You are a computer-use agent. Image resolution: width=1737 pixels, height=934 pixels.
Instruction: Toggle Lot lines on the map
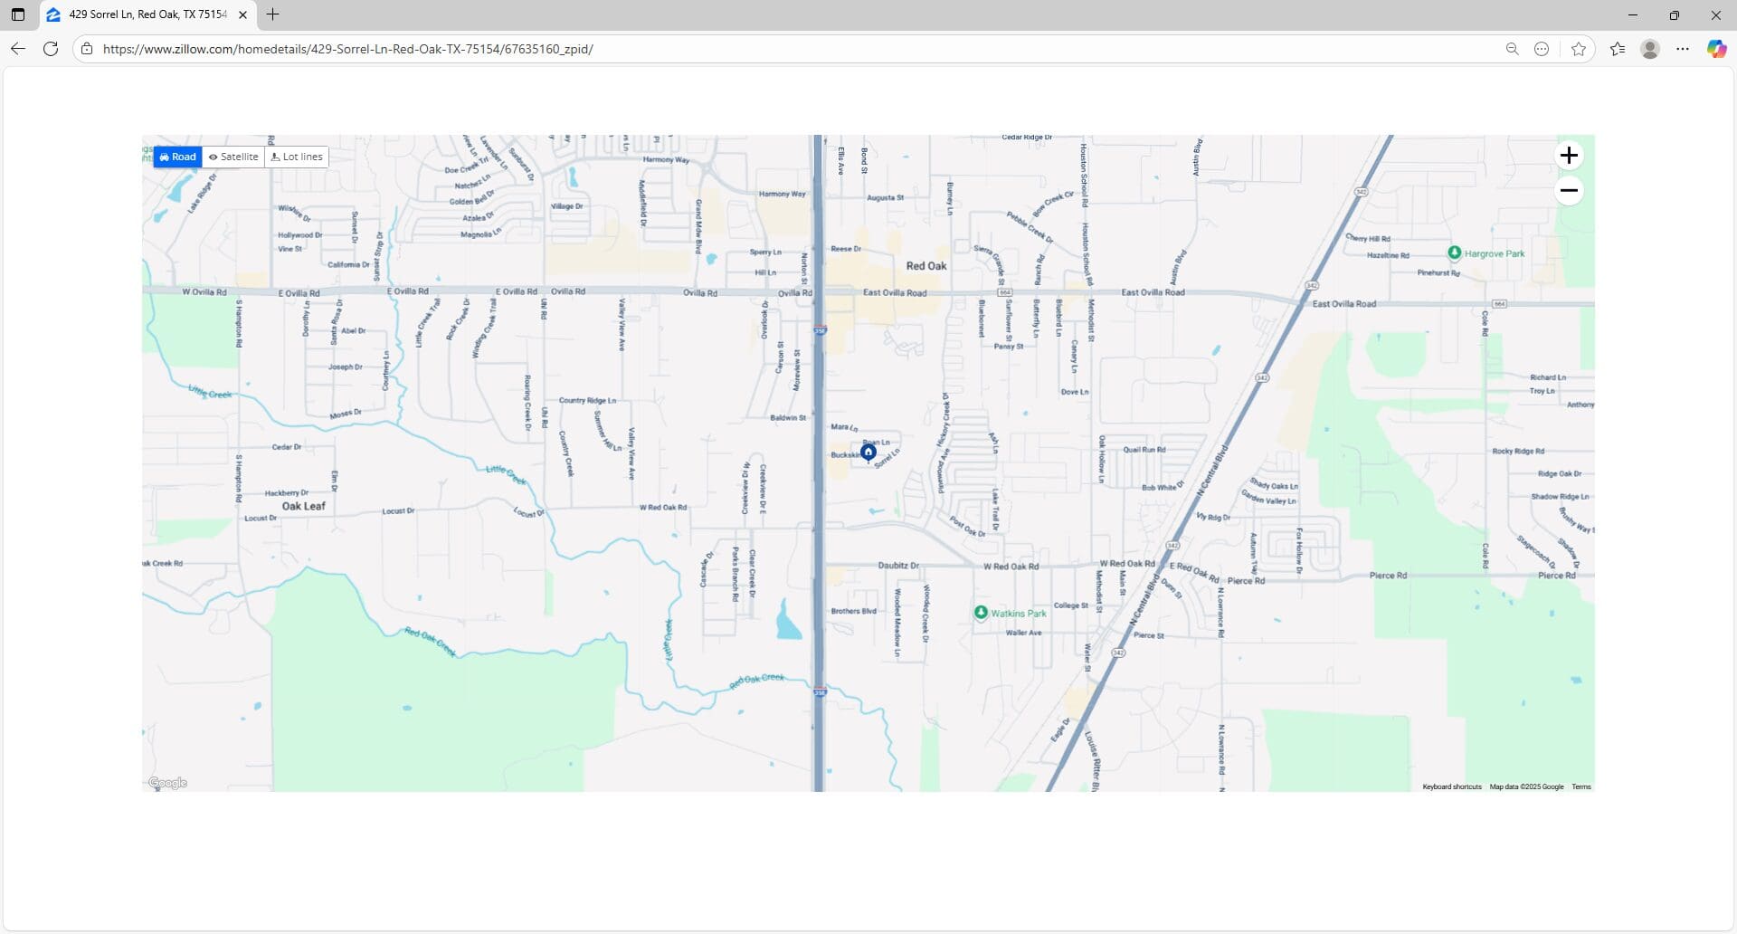(x=297, y=157)
